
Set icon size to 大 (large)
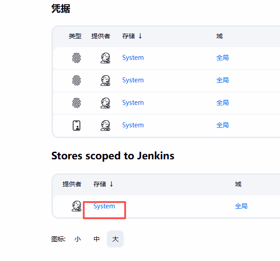click(x=115, y=239)
